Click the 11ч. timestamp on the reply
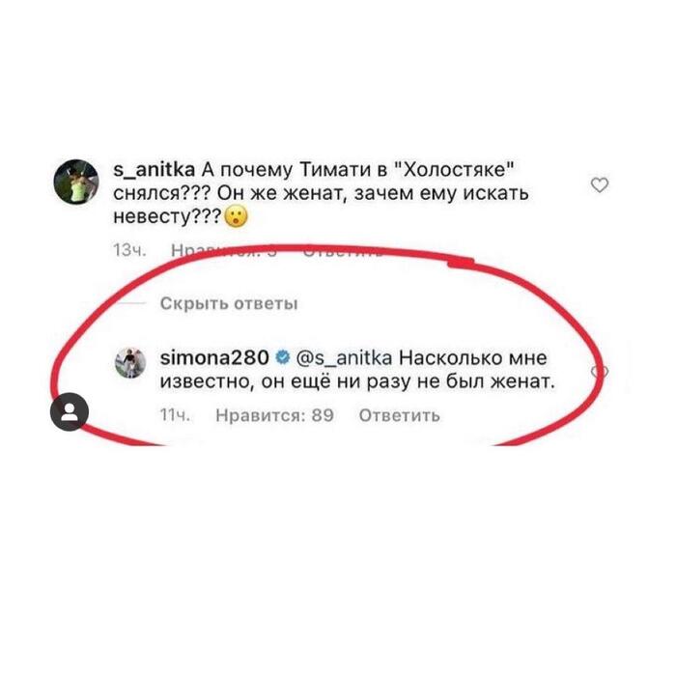The width and height of the screenshot is (676, 676). coord(175,415)
